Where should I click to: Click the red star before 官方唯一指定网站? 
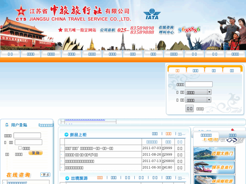(x=61, y=30)
